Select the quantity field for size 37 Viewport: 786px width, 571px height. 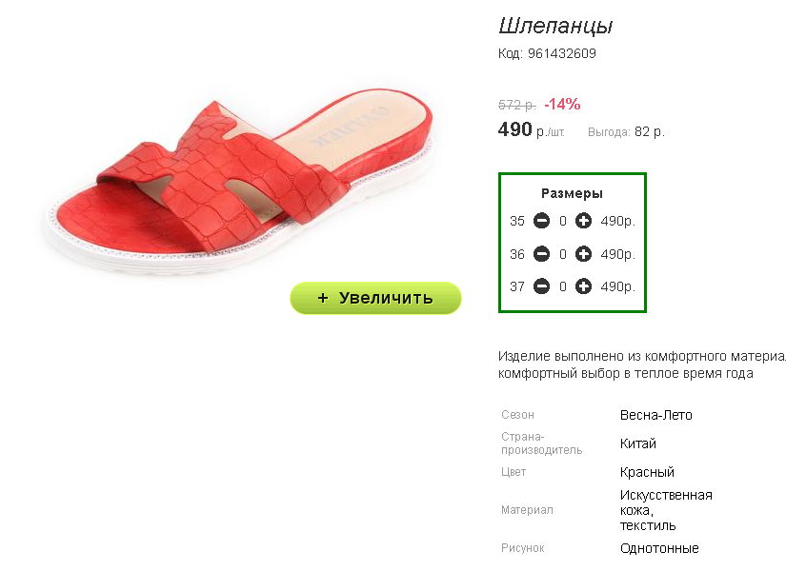563,286
